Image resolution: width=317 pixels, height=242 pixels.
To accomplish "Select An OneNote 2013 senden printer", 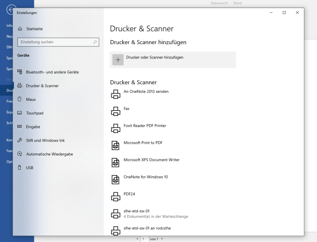I will tap(146, 92).
